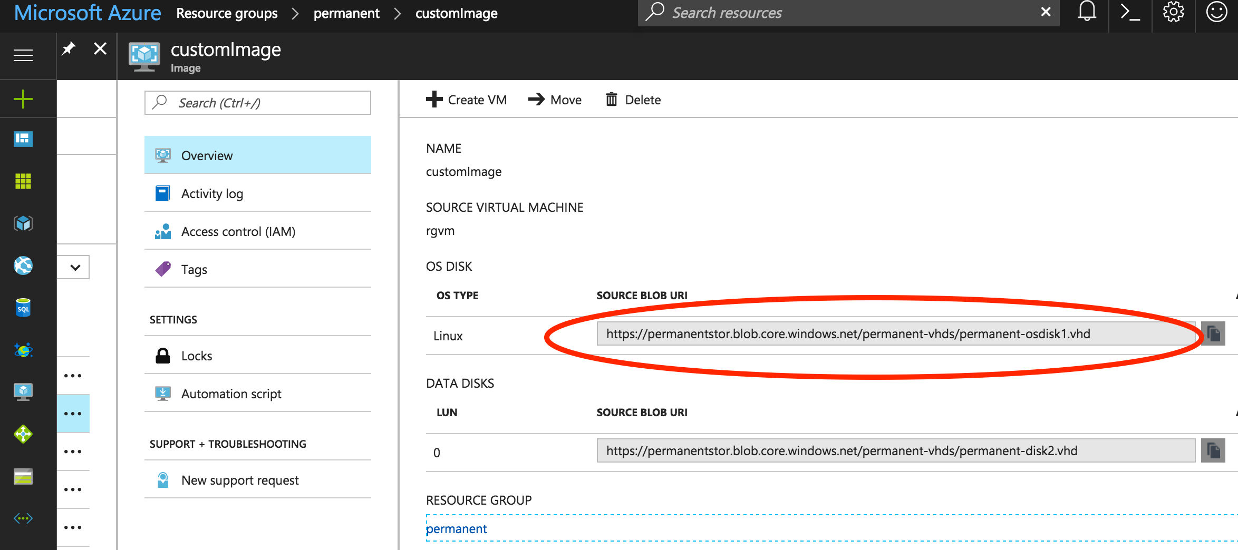Click the Search resources field

(849, 13)
